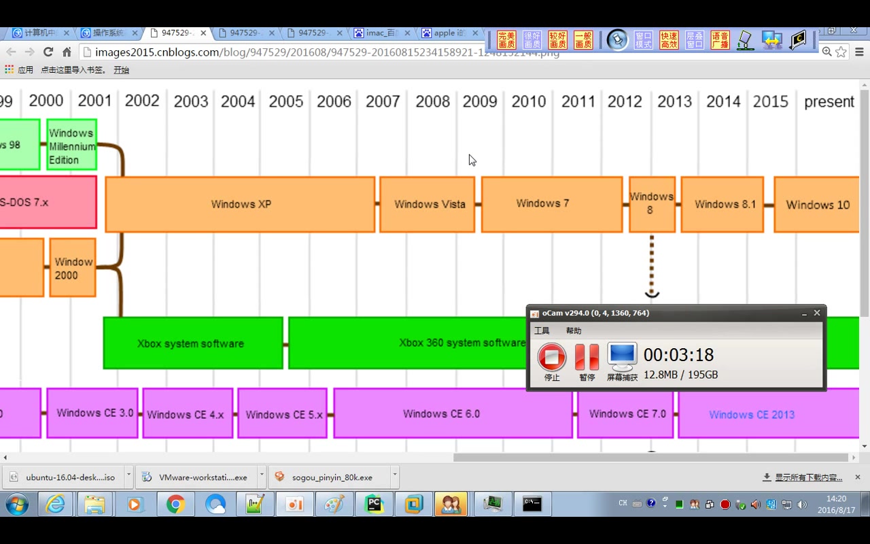Close the active 947529 tab

tap(203, 33)
